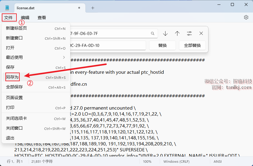Go to previous match with up arrow
The height and width of the screenshot is (166, 253).
177,33
